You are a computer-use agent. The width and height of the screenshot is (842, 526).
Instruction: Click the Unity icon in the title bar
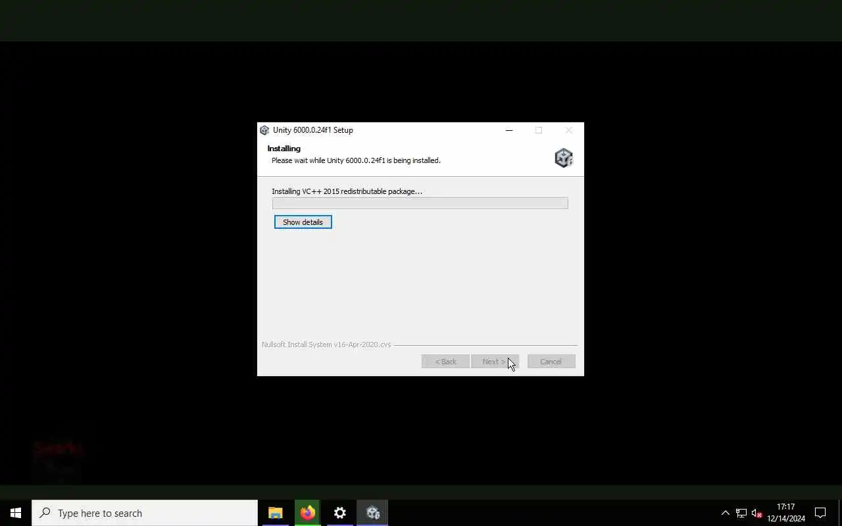[x=264, y=130]
